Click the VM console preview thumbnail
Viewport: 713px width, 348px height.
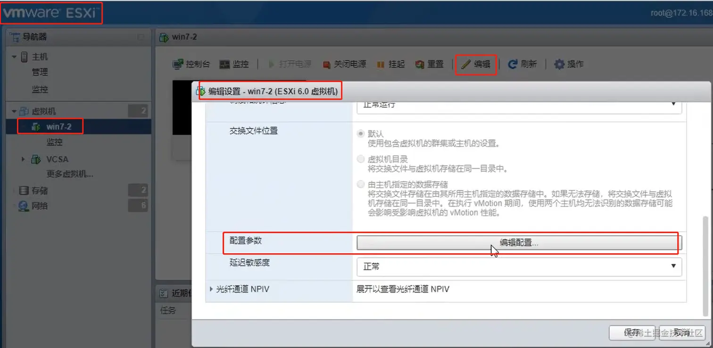(182, 107)
